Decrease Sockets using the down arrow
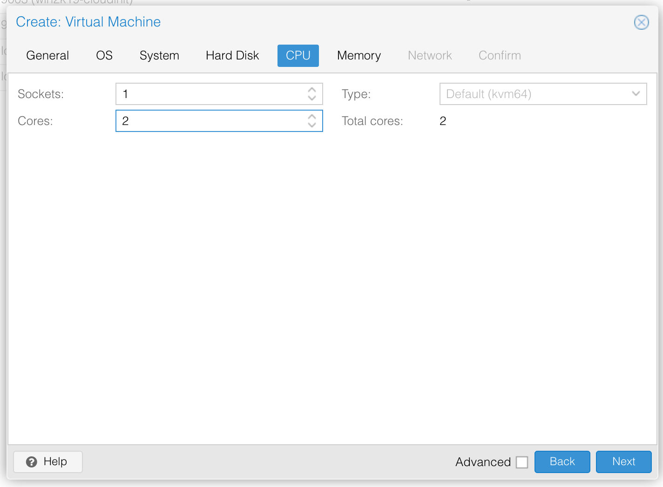 click(x=312, y=98)
